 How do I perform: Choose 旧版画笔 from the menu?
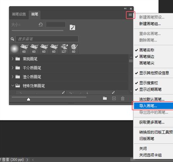147,139
